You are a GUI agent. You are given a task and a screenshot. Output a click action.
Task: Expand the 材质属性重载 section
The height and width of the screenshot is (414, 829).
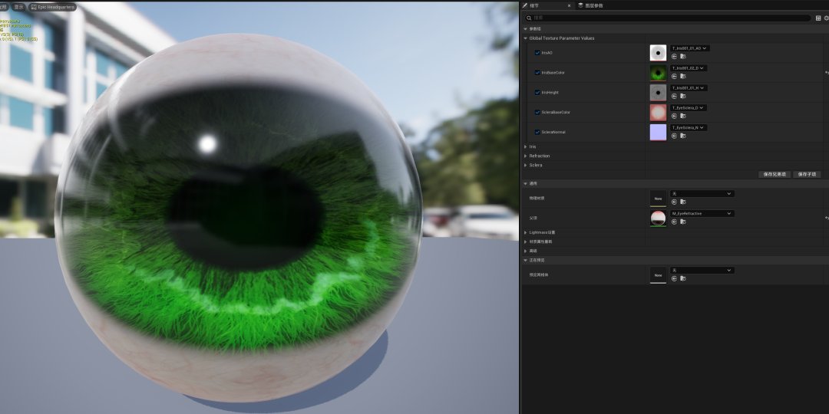coord(526,242)
